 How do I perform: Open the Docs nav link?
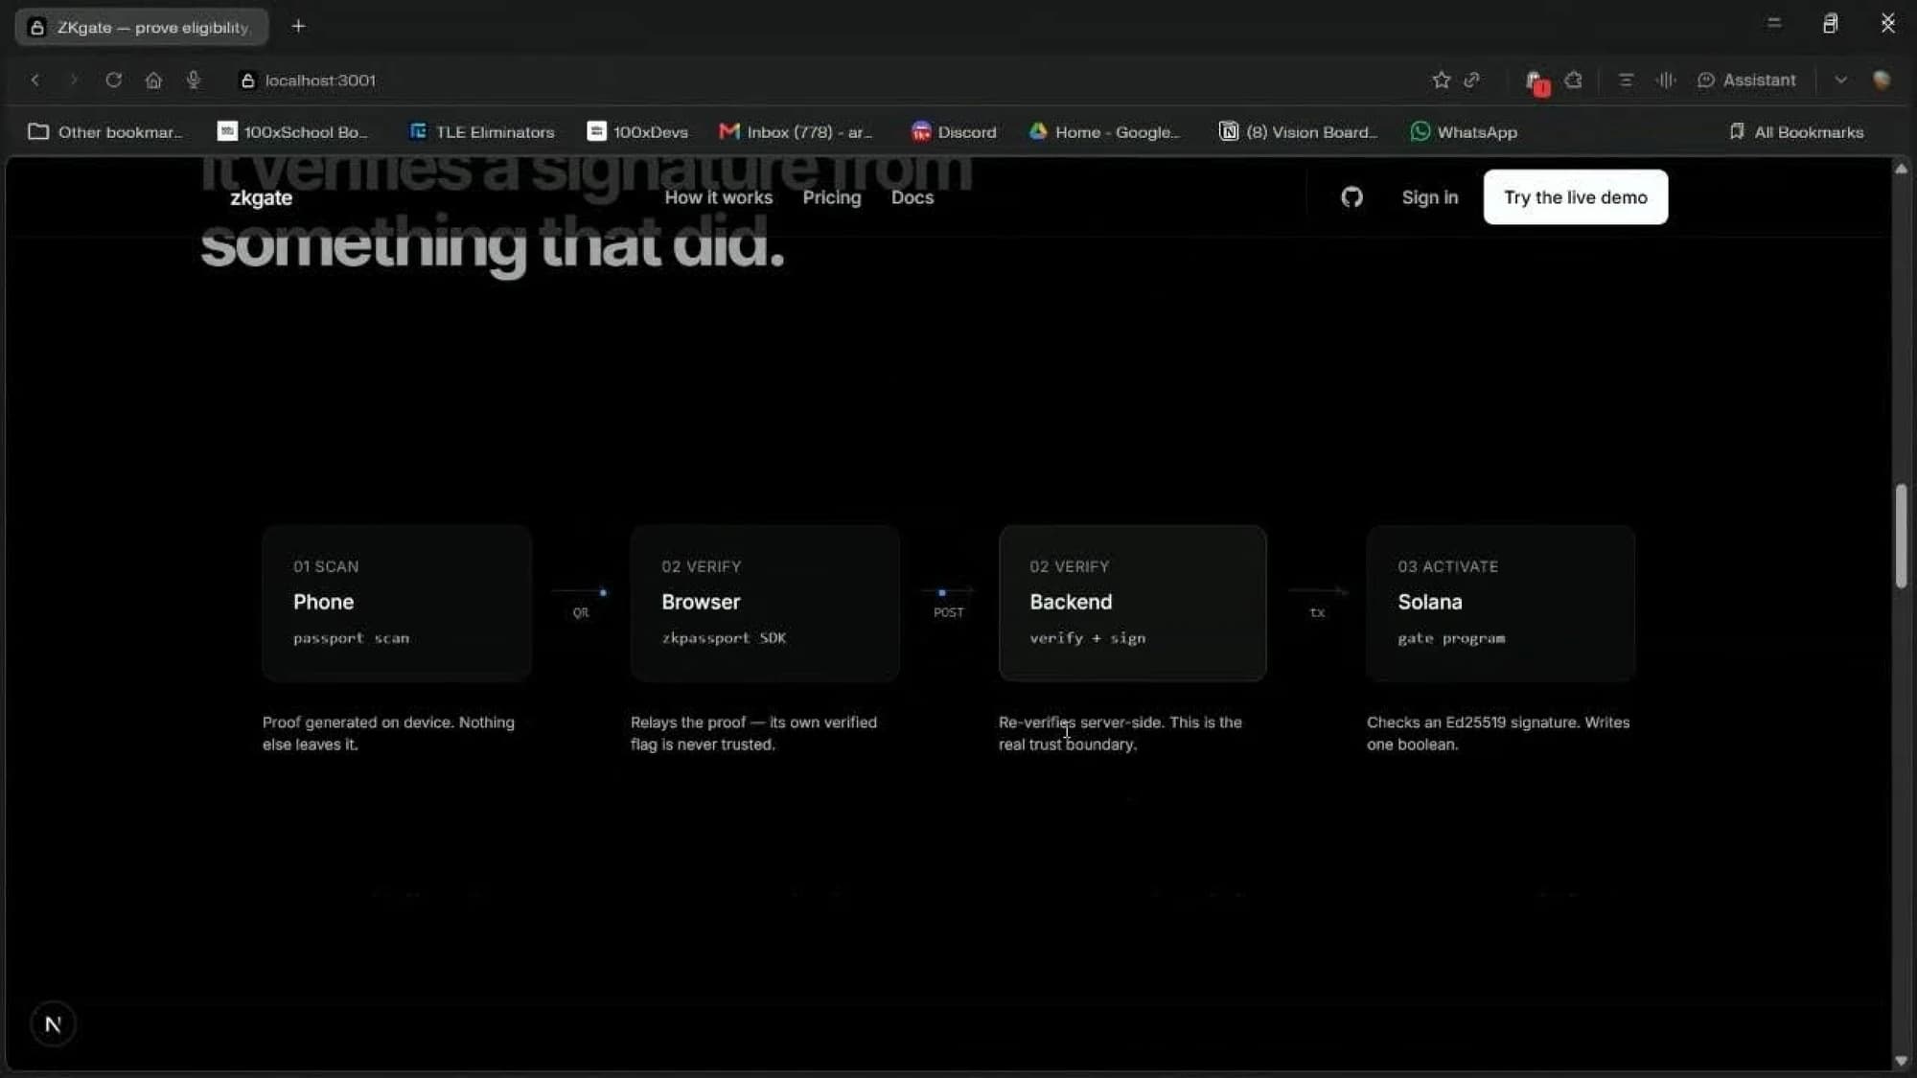click(x=912, y=197)
